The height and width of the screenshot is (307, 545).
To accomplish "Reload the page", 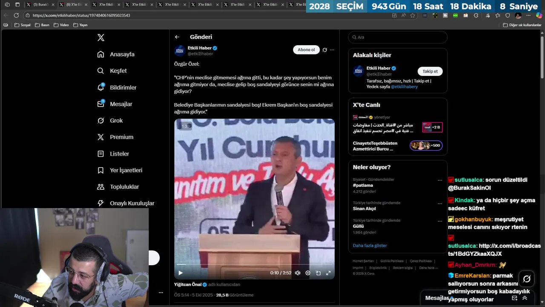I will pyautogui.click(x=16, y=15).
